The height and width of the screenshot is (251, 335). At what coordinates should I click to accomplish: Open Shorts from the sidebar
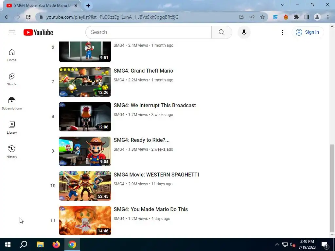[x=12, y=79]
